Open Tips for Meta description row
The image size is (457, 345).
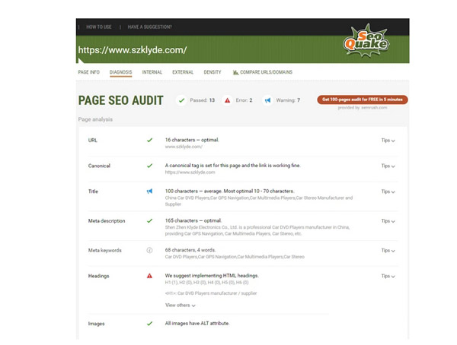(x=388, y=221)
